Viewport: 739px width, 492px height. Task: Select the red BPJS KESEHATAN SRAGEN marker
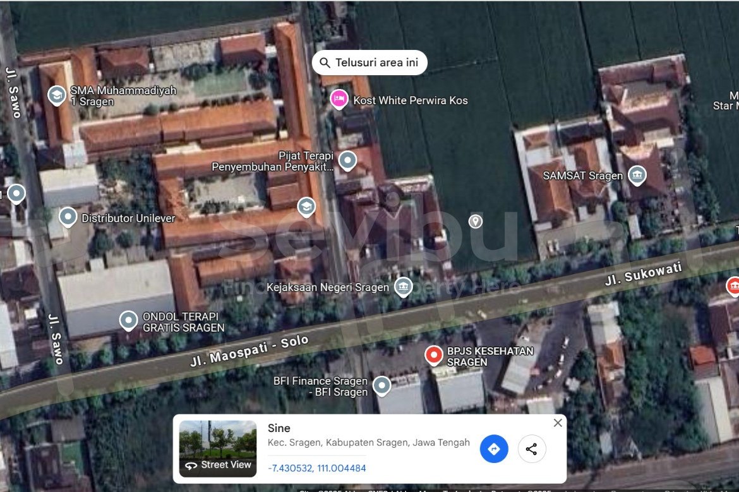click(433, 355)
